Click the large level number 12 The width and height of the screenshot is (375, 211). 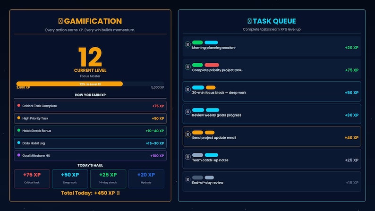coord(90,57)
